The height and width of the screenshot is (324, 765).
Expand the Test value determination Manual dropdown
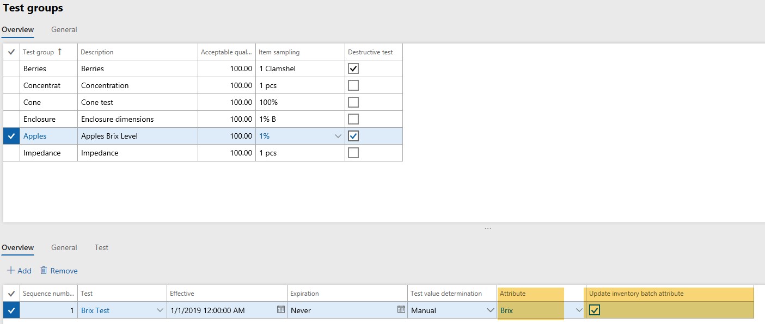tap(489, 310)
